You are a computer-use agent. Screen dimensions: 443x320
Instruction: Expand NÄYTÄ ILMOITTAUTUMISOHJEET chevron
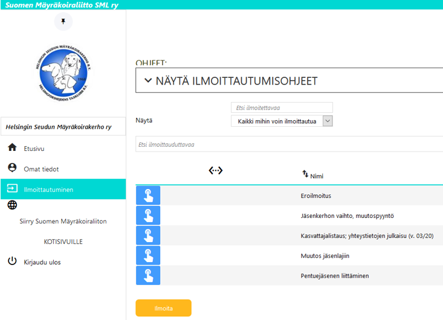(147, 81)
